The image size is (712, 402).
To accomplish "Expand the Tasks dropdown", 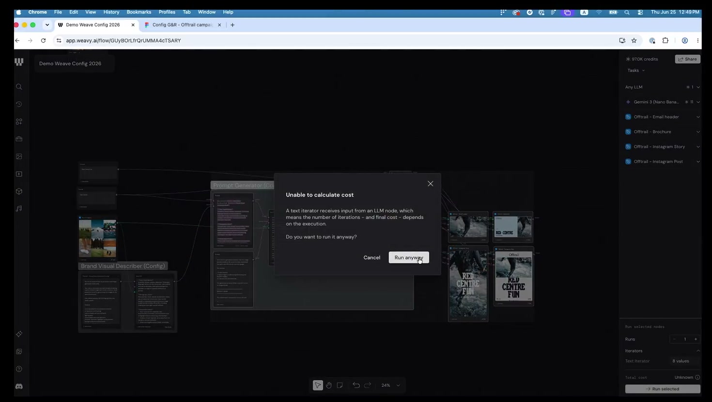I will click(x=636, y=71).
